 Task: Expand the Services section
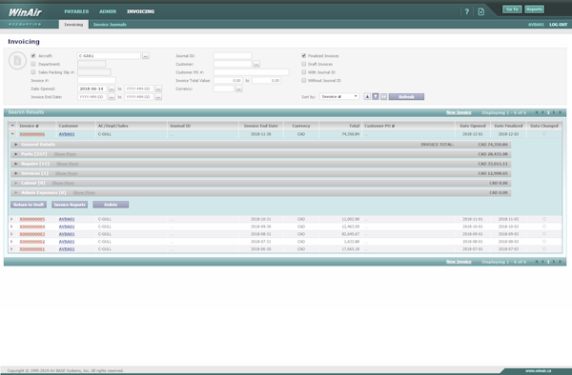click(x=15, y=173)
